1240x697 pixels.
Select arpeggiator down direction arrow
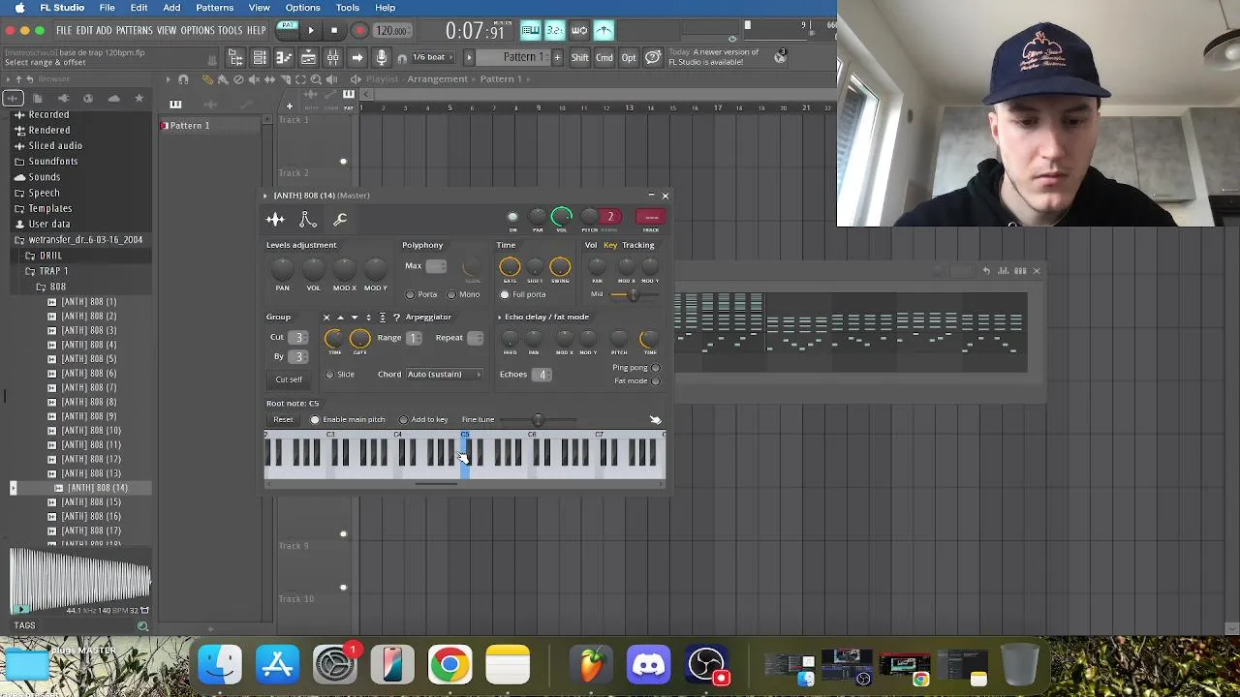(x=354, y=318)
